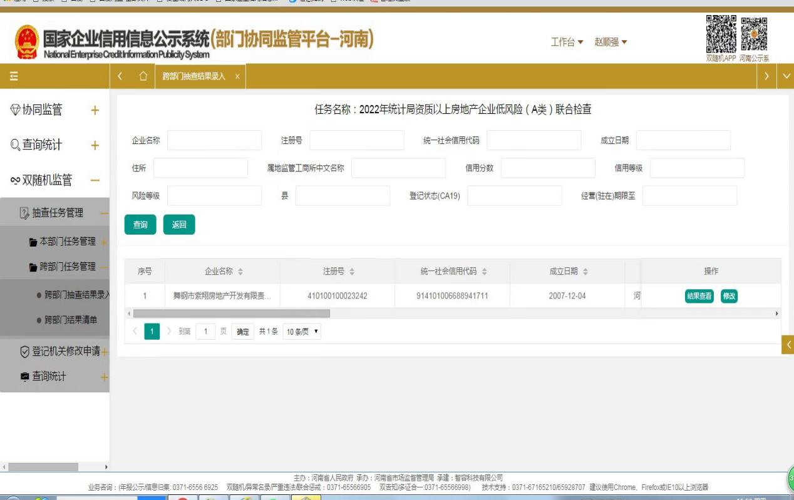Sort by 企业名称 column arrows
The height and width of the screenshot is (500, 794).
241,272
